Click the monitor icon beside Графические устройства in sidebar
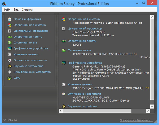This screenshot has height=125, width=159. (10, 49)
